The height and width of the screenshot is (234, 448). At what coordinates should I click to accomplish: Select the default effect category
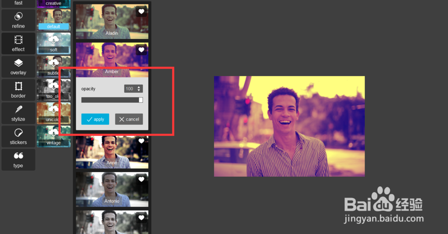coord(53,20)
